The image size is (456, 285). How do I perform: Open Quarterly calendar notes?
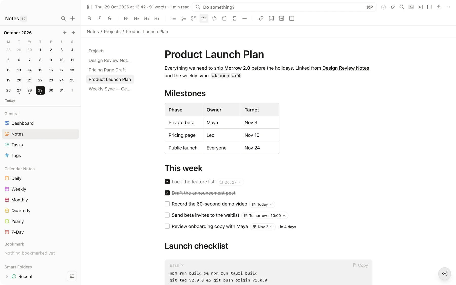point(40,211)
